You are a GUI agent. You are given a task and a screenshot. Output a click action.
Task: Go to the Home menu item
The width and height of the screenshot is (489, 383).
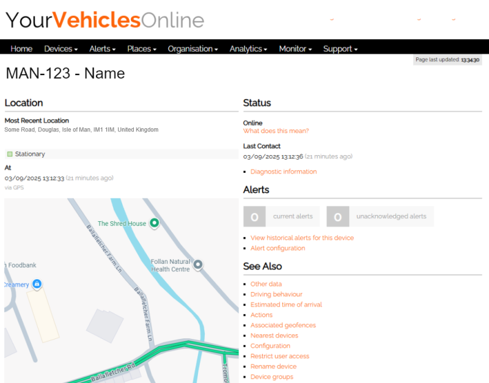click(21, 49)
